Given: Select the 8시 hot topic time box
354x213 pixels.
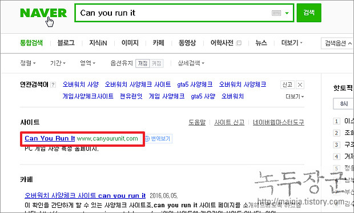Looking at the screenshot, I should (x=344, y=104).
